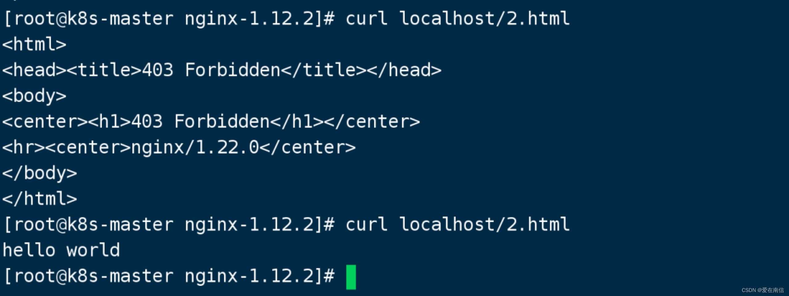This screenshot has height=296, width=789.
Task: Click the green terminal cursor block
Action: (351, 277)
